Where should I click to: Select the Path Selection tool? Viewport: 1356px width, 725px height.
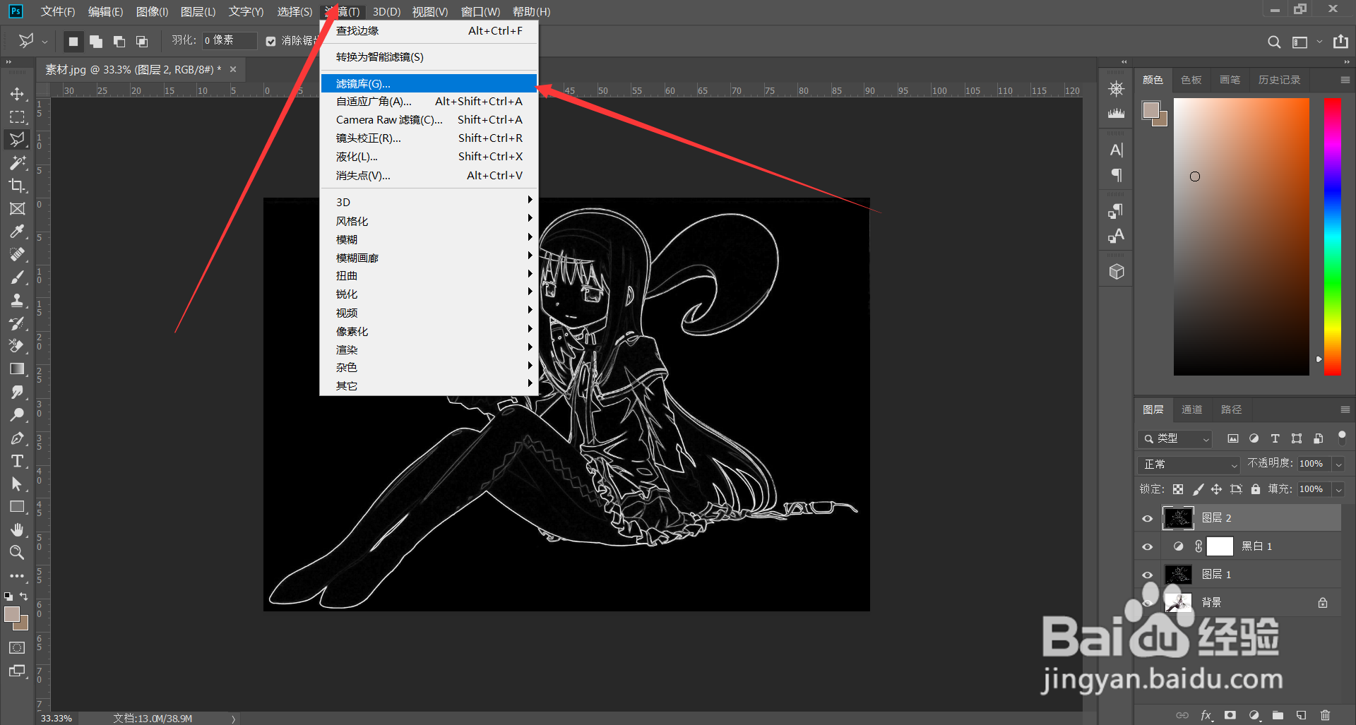coord(17,484)
